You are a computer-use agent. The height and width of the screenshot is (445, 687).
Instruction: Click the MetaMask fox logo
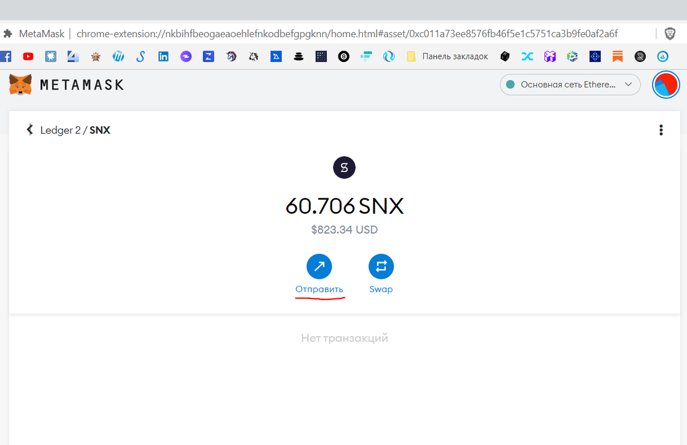[20, 85]
